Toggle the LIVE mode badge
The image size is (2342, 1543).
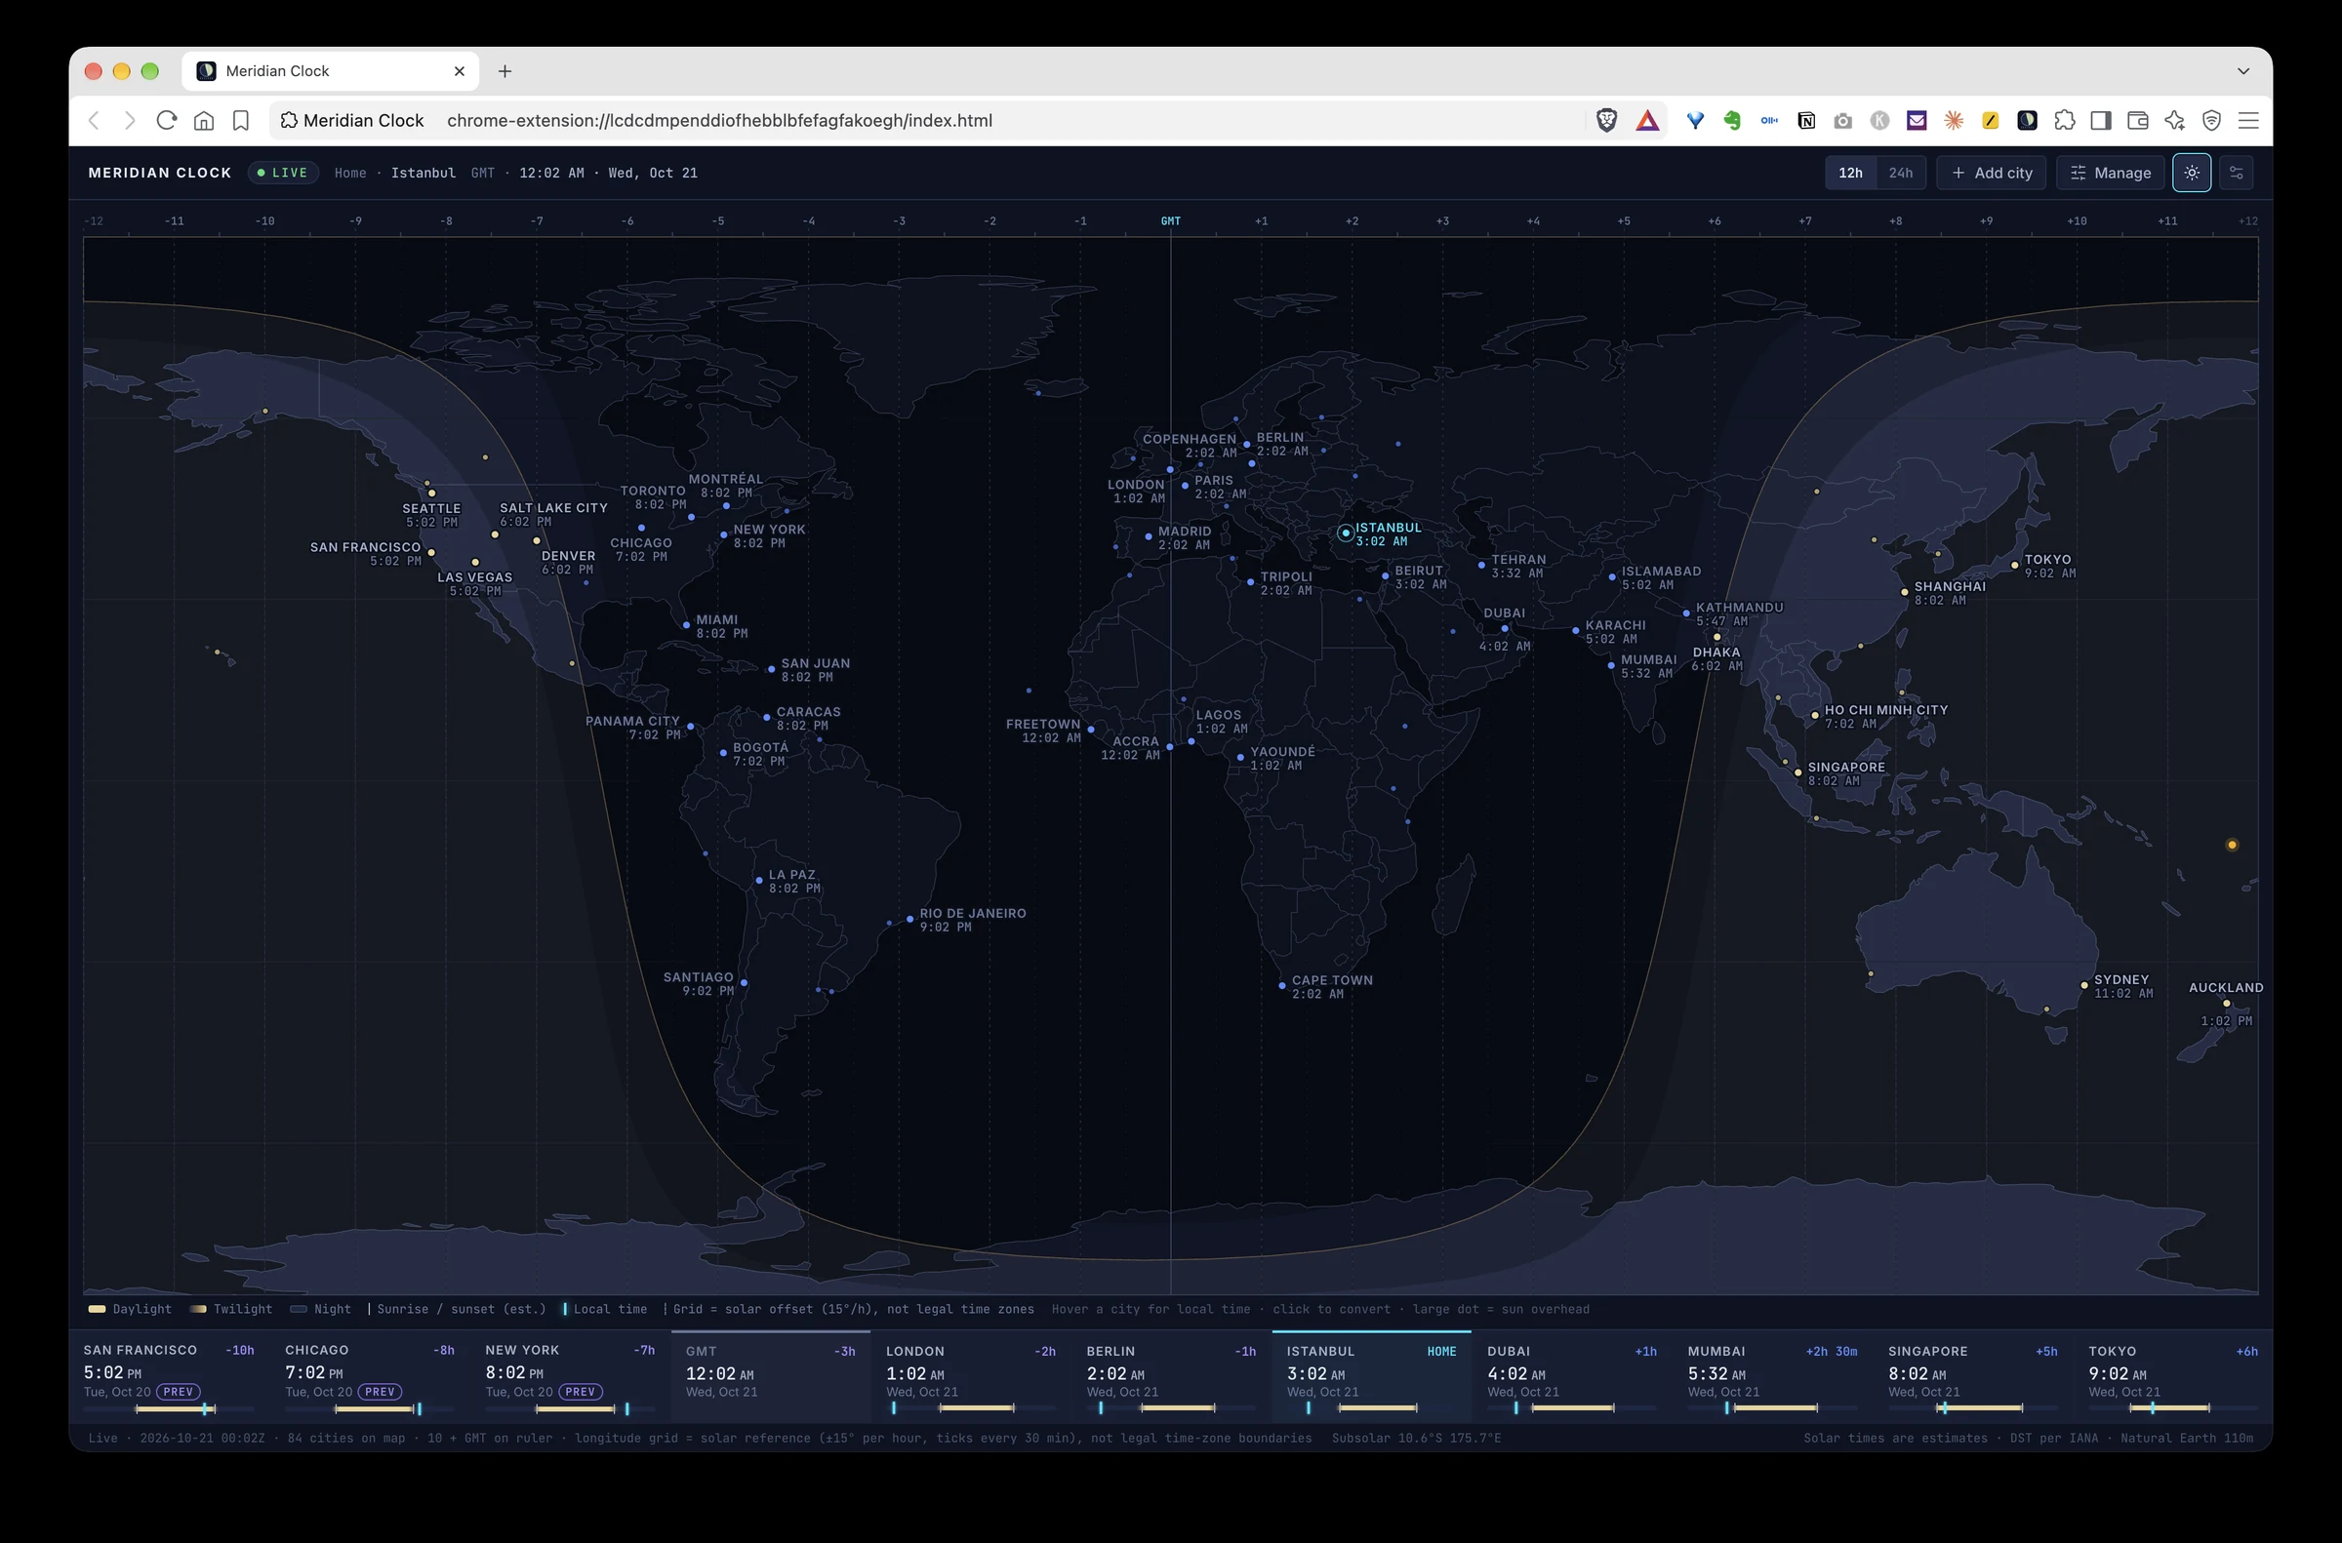click(x=283, y=173)
